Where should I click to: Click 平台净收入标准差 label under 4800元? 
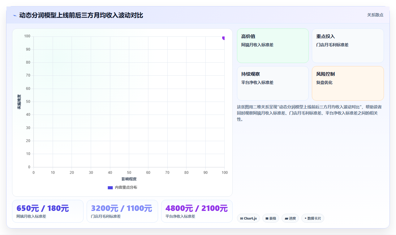click(x=180, y=216)
